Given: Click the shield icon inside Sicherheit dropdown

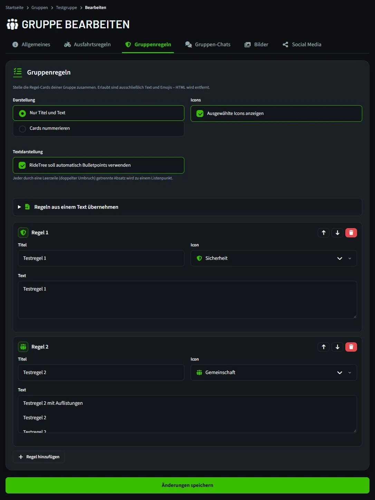Looking at the screenshot, I should (199, 258).
